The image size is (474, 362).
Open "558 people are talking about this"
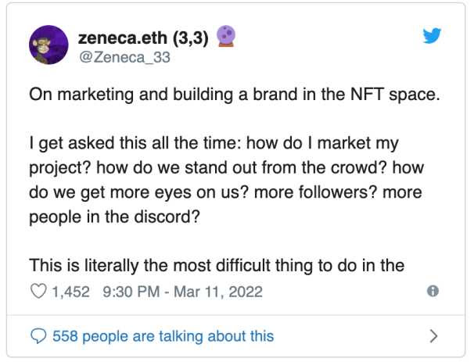coord(163,336)
